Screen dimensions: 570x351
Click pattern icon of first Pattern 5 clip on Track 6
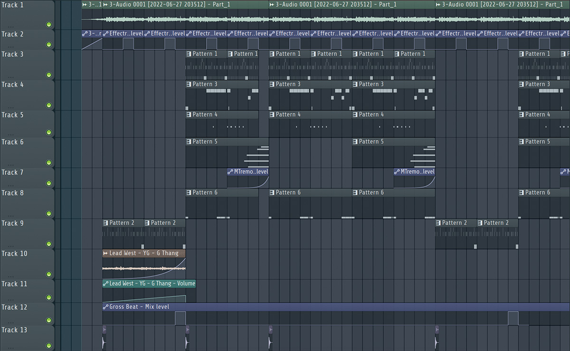189,142
